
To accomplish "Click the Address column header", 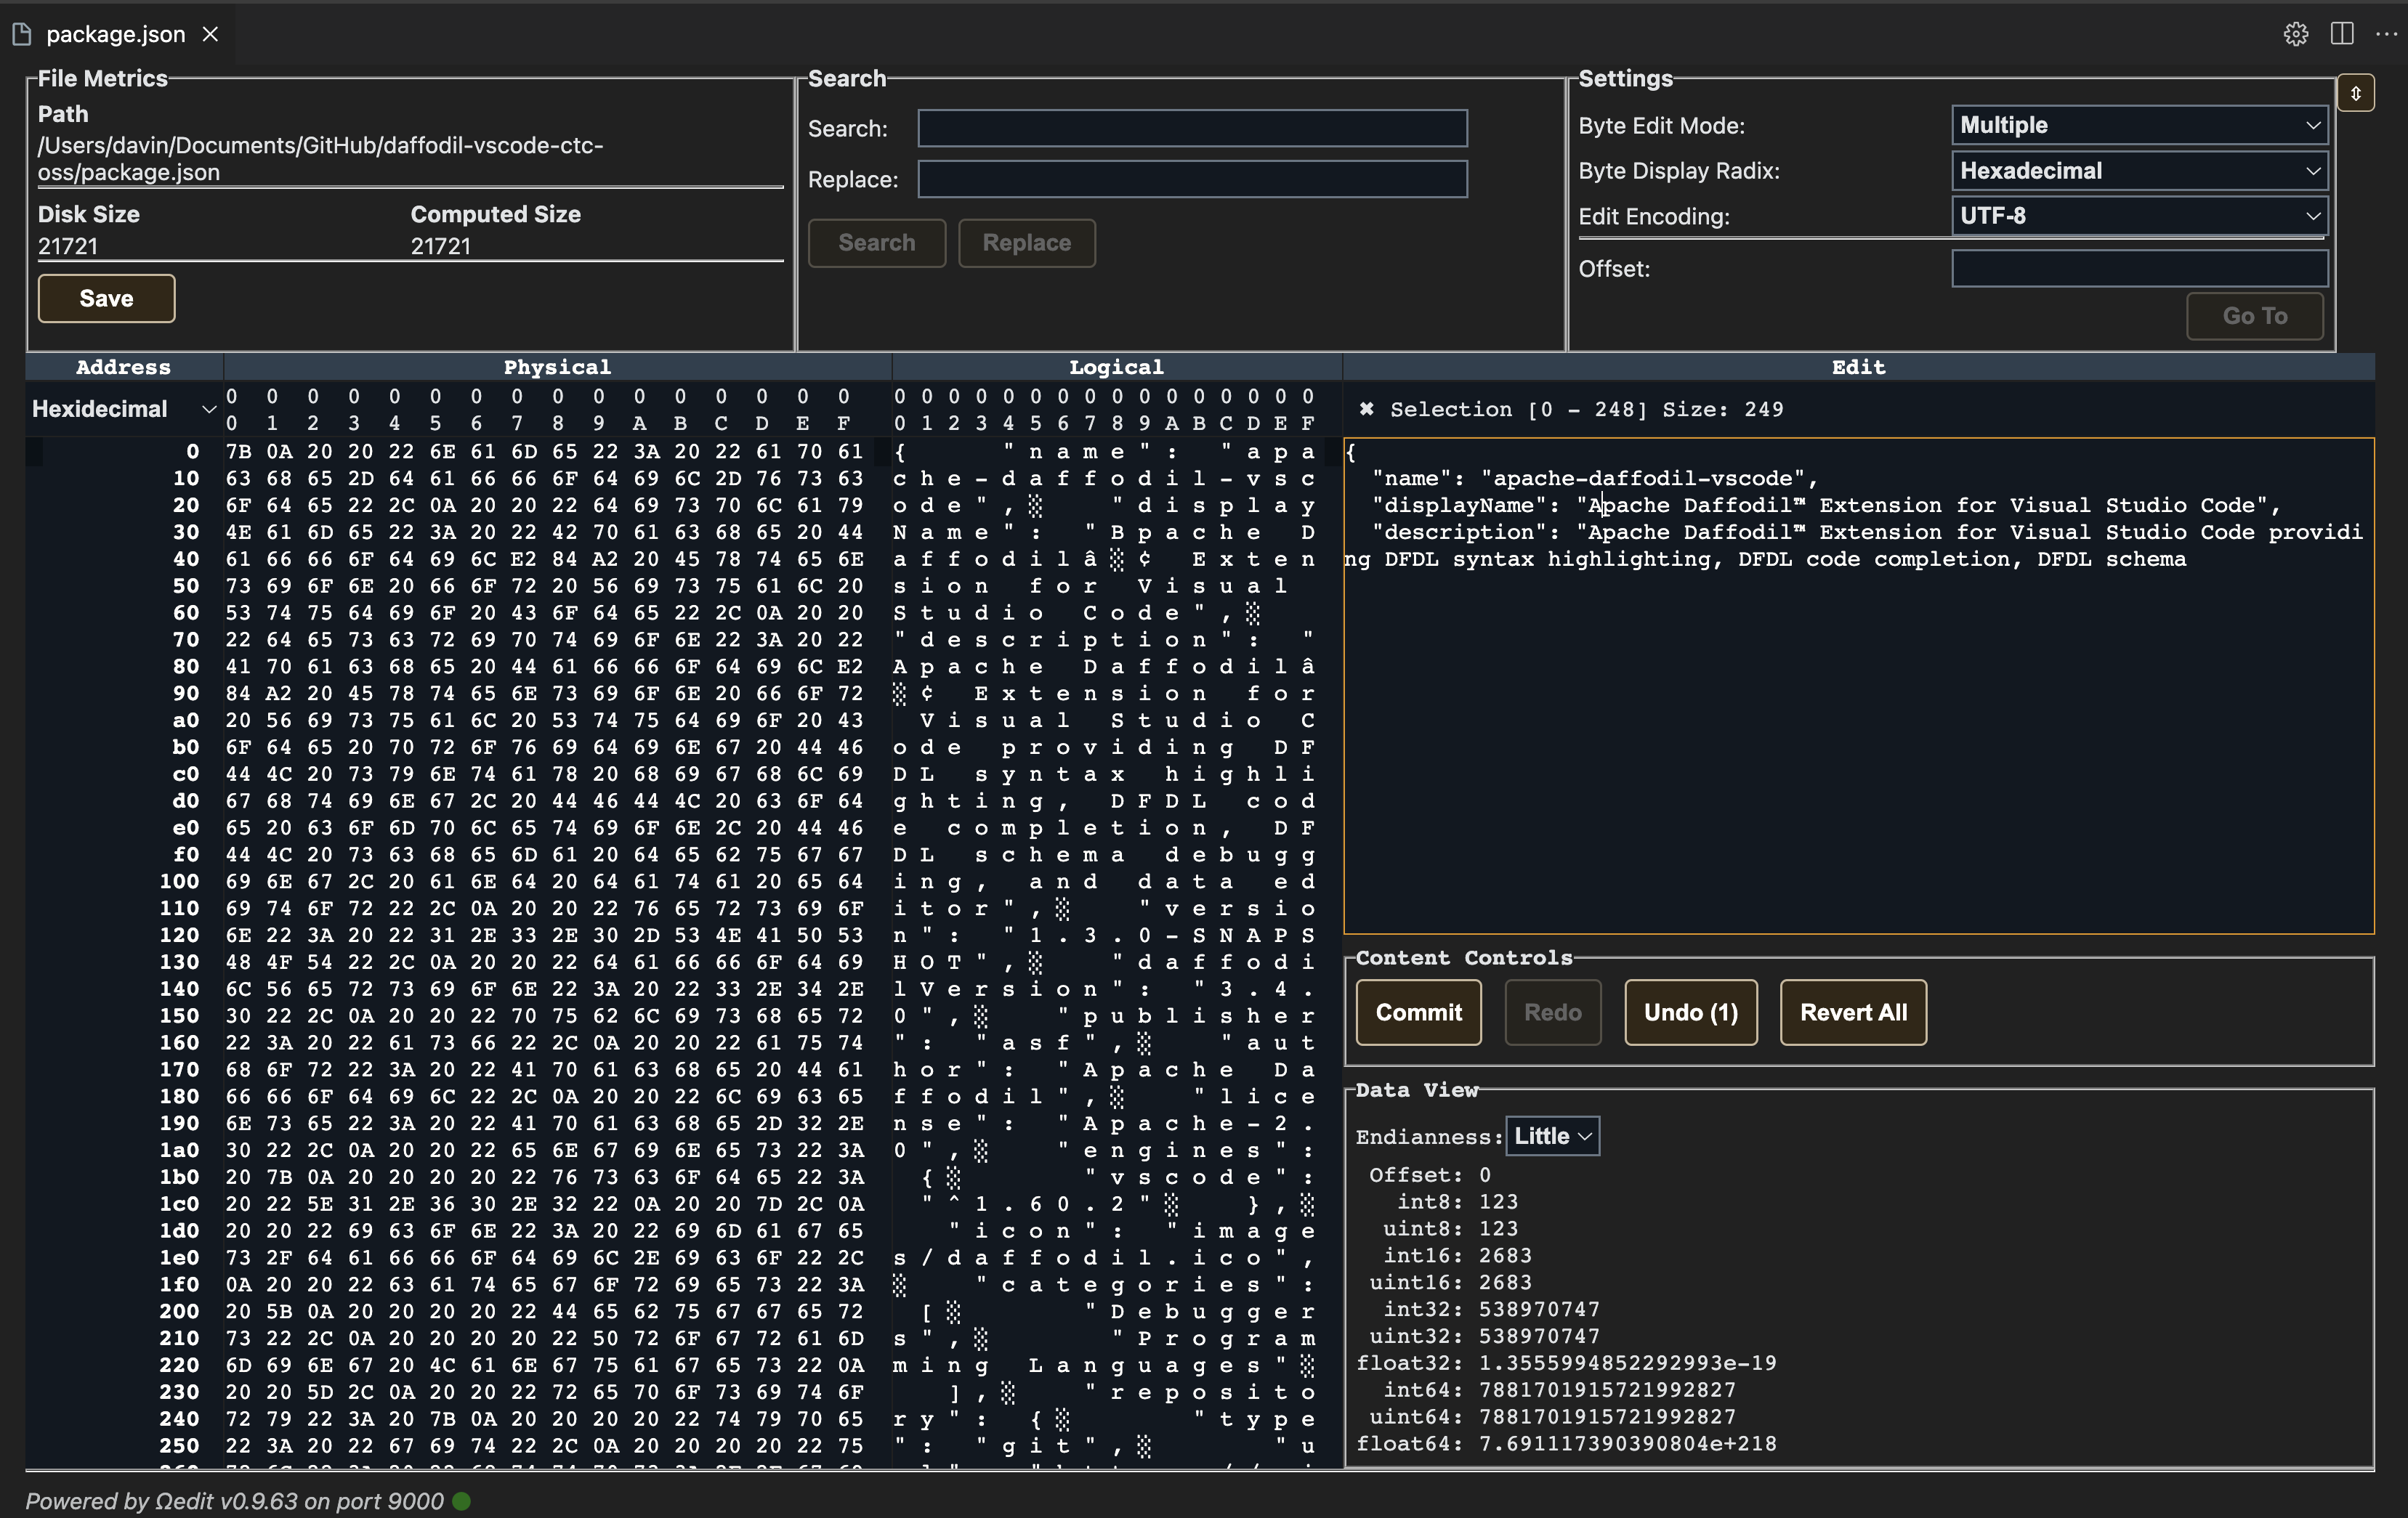I will coord(123,367).
